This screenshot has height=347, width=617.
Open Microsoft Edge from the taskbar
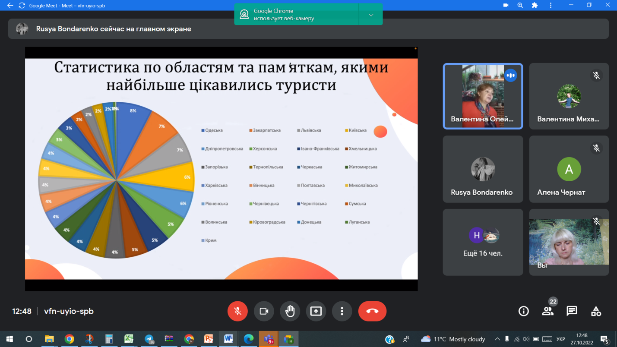[x=249, y=339]
